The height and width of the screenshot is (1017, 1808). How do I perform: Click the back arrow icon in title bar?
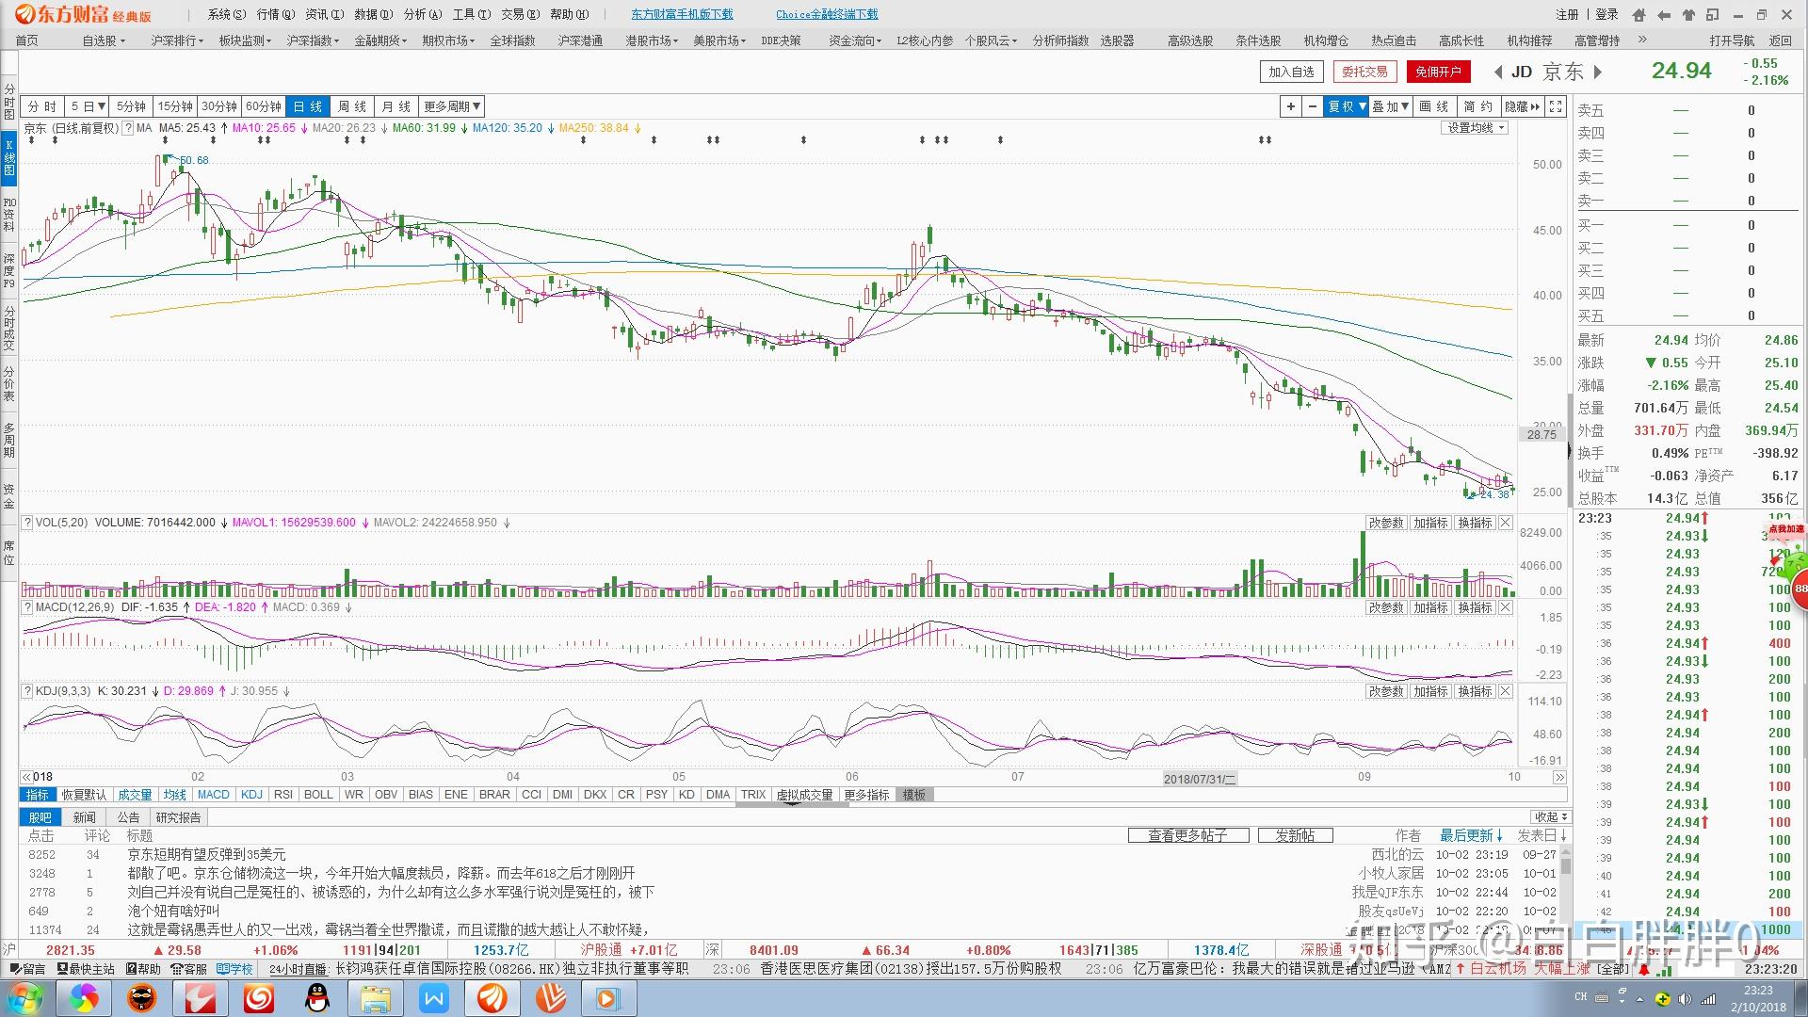[1664, 14]
